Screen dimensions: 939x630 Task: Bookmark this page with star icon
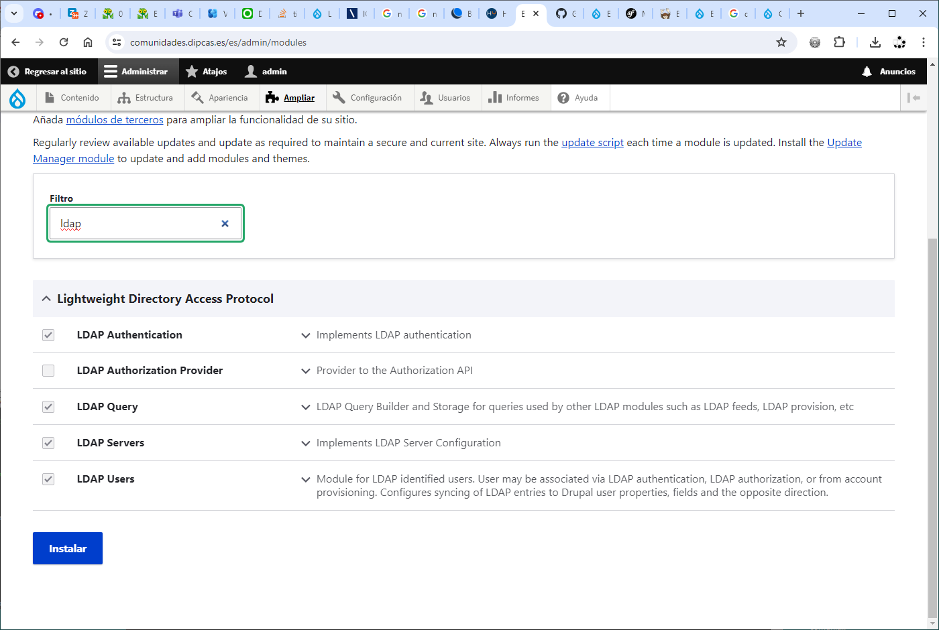781,42
